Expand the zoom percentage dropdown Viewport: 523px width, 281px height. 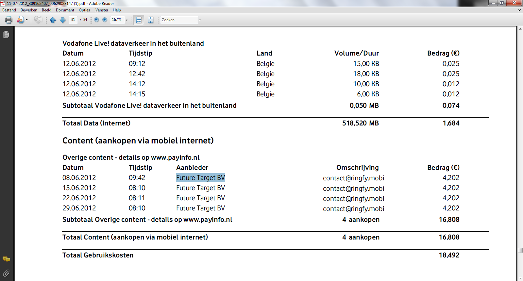tap(127, 20)
